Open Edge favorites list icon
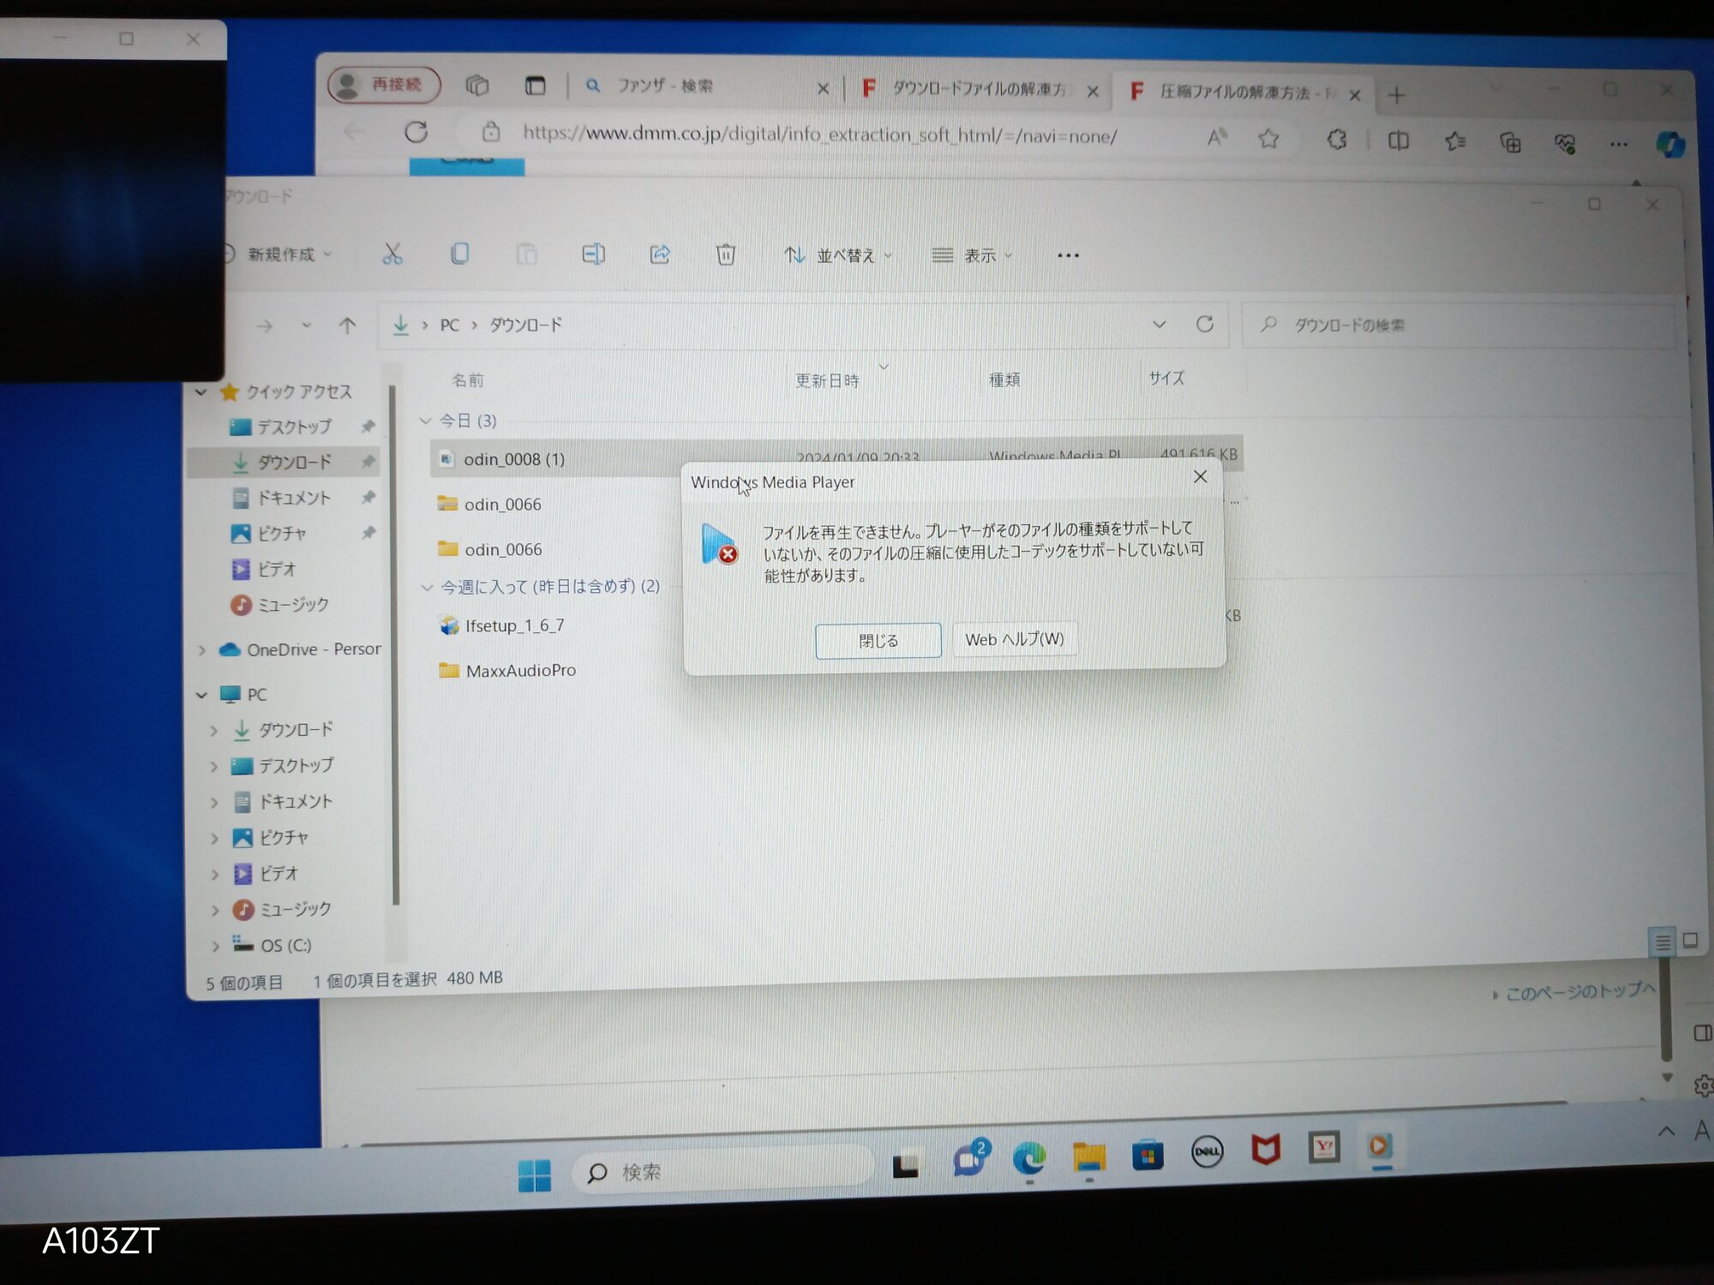The width and height of the screenshot is (1714, 1285). click(1455, 141)
